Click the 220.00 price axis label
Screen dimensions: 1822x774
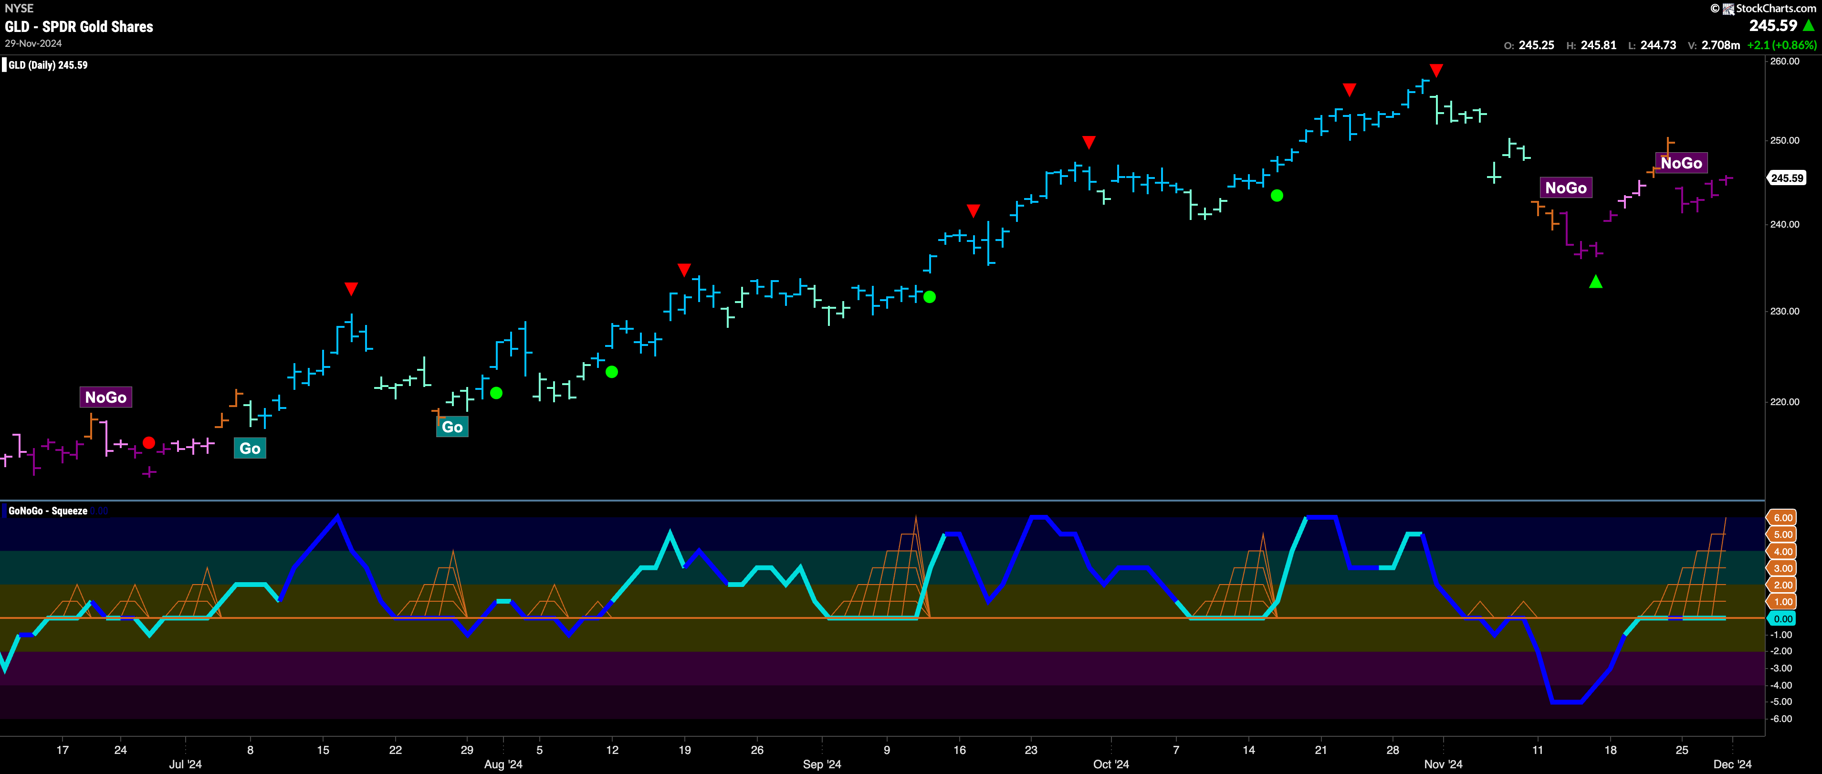point(1784,402)
